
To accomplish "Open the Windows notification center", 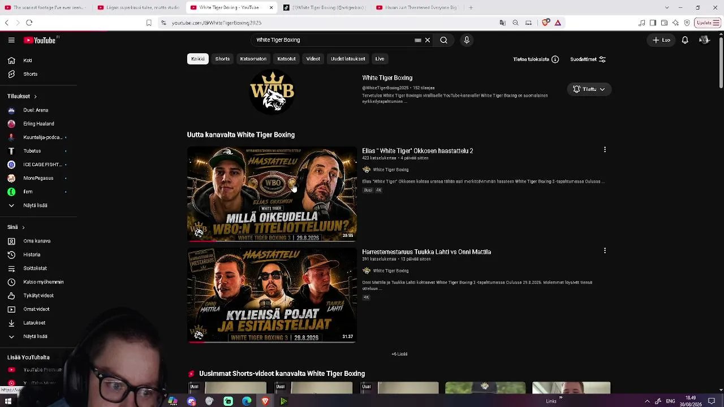I will [x=712, y=401].
